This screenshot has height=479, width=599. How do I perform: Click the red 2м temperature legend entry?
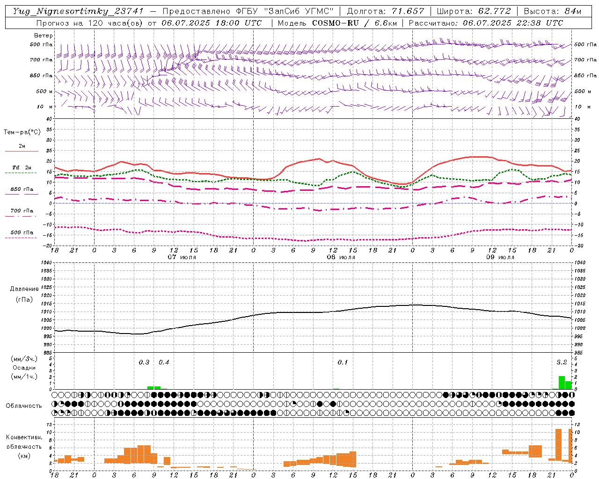click(x=22, y=148)
